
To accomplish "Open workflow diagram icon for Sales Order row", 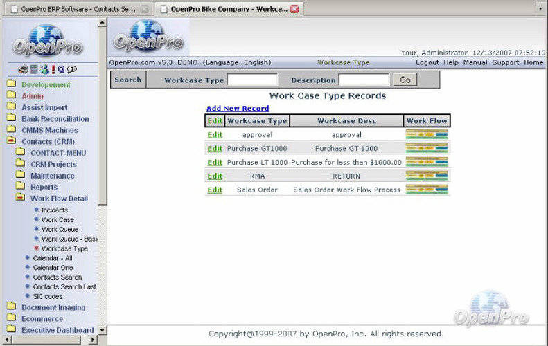I will click(427, 190).
